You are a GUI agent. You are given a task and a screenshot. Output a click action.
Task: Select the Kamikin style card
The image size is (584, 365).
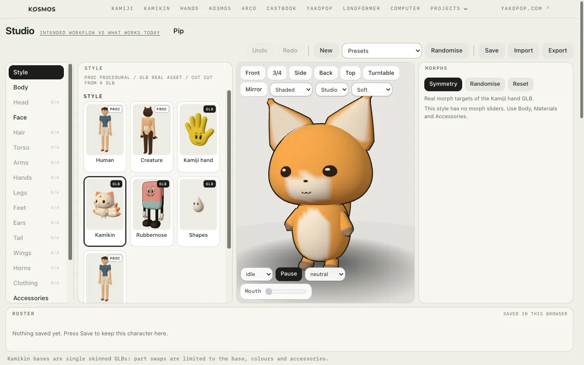pos(105,211)
